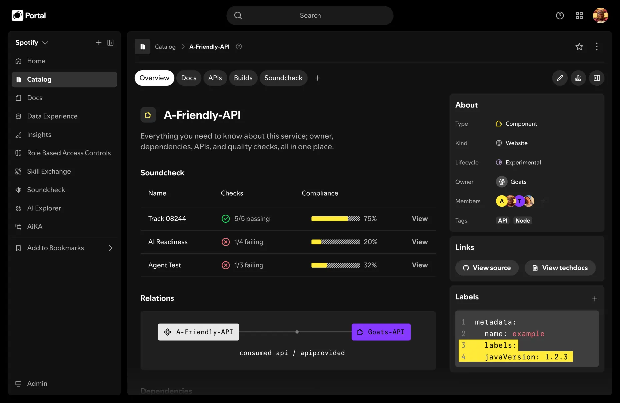
Task: Open the three-dot more options menu
Action: (x=597, y=47)
